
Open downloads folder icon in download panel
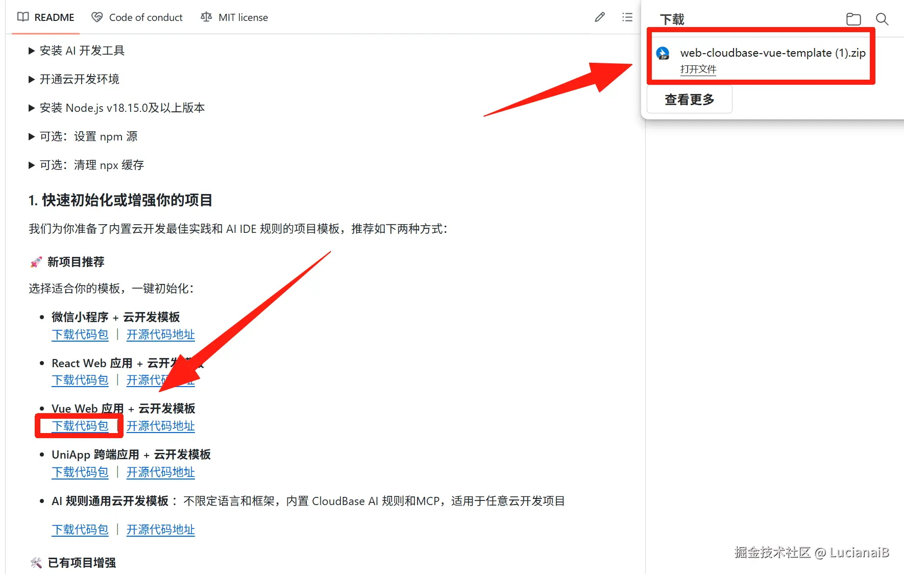pos(853,19)
